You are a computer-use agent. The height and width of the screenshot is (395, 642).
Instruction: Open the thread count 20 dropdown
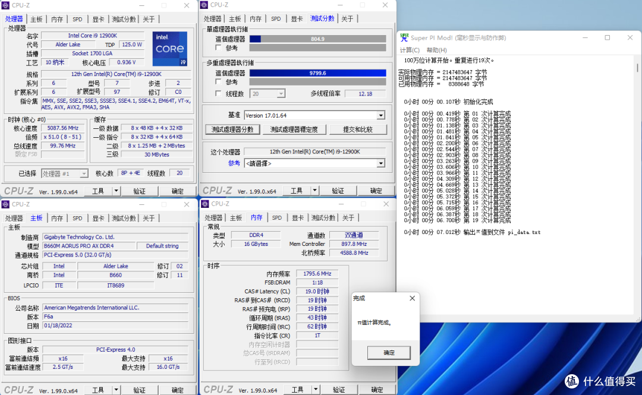coord(281,94)
